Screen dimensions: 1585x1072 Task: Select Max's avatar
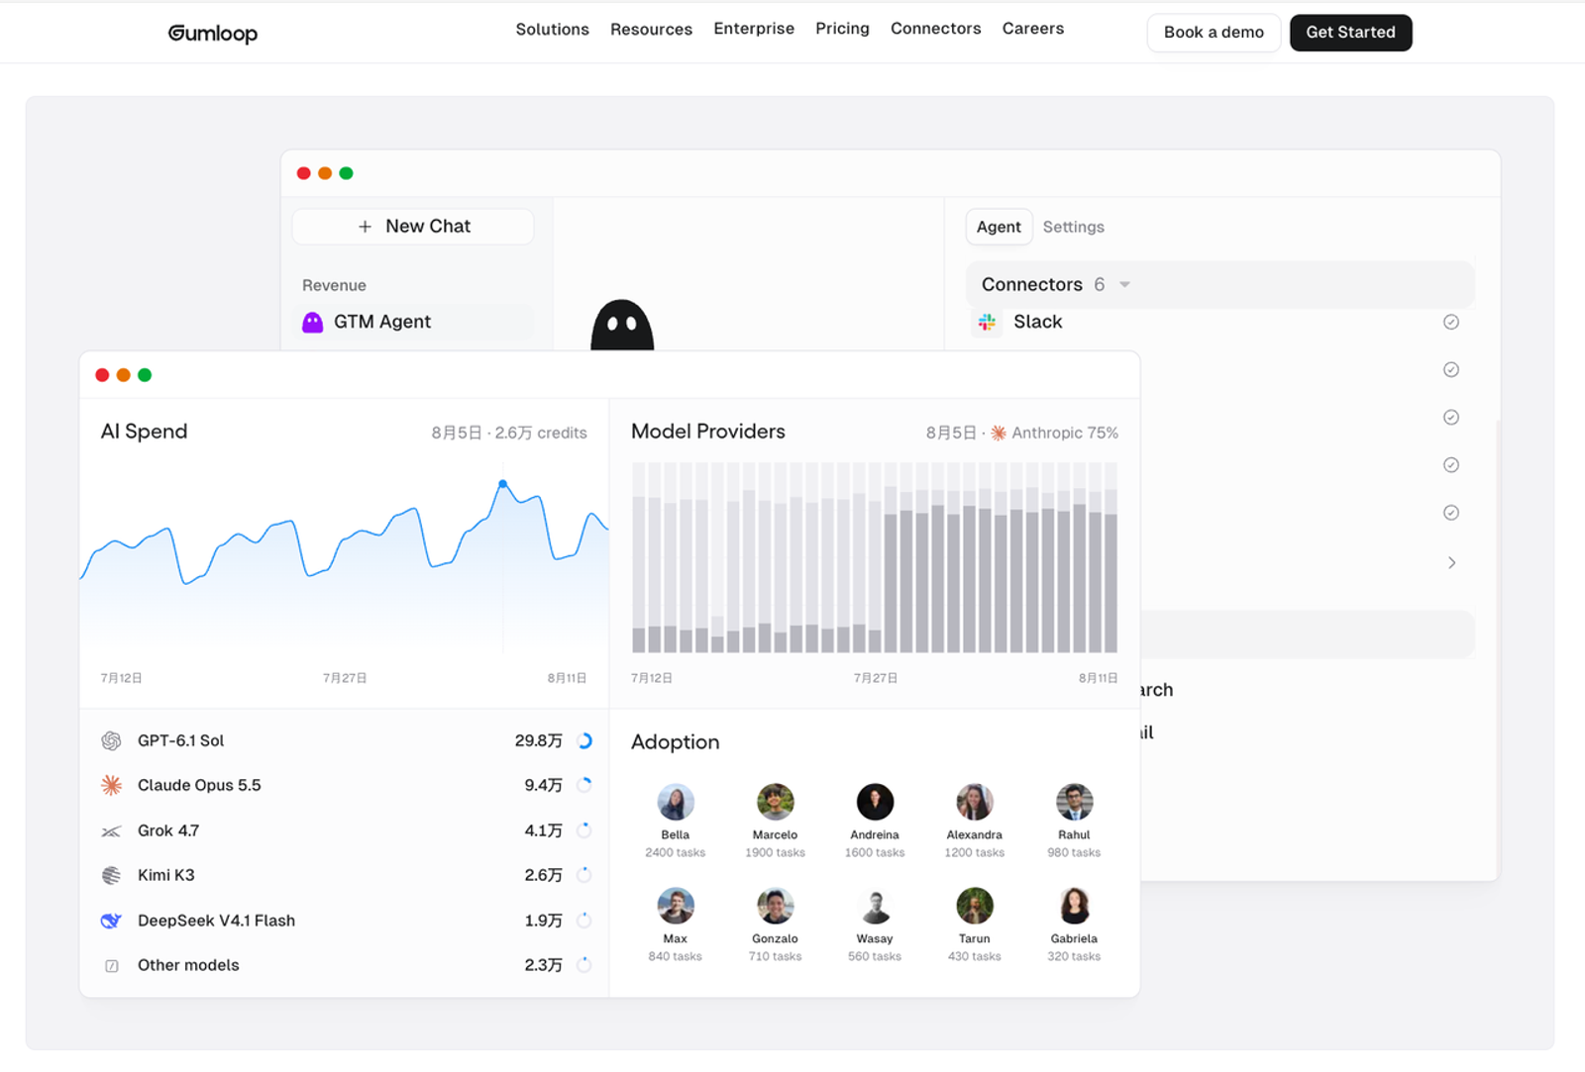pyautogui.click(x=676, y=906)
